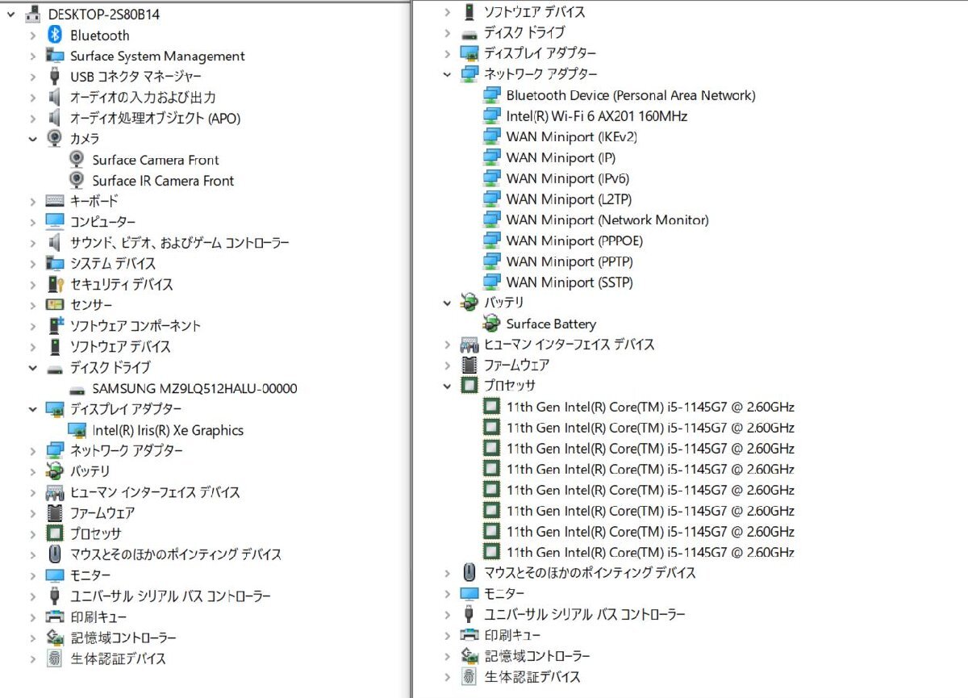
Task: Expand the collapsed プロセッサ node
Action: tap(32, 533)
